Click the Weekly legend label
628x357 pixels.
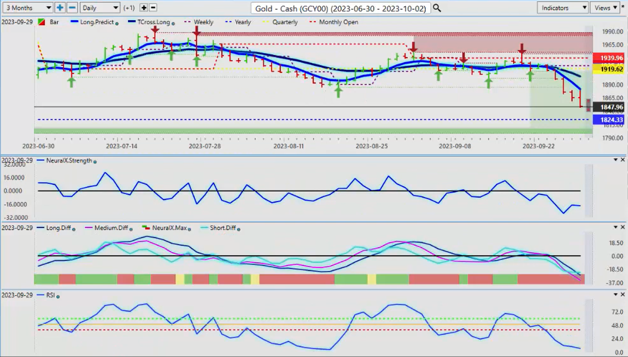203,22
